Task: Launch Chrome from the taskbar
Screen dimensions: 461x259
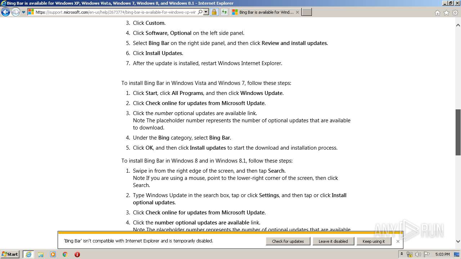Action: pyautogui.click(x=65, y=254)
